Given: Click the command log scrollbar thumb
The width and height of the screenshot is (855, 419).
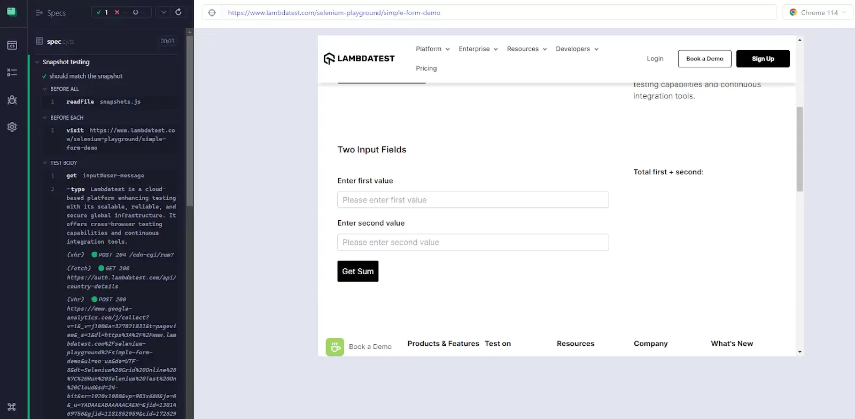Looking at the screenshot, I should pyautogui.click(x=190, y=121).
